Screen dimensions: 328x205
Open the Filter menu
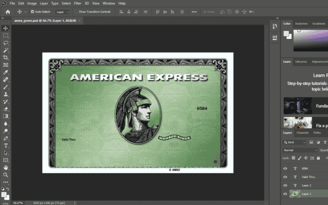coord(78,3)
